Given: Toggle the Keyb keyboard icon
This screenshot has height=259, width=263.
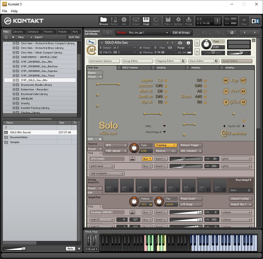Looking at the screenshot, I should (146, 21).
